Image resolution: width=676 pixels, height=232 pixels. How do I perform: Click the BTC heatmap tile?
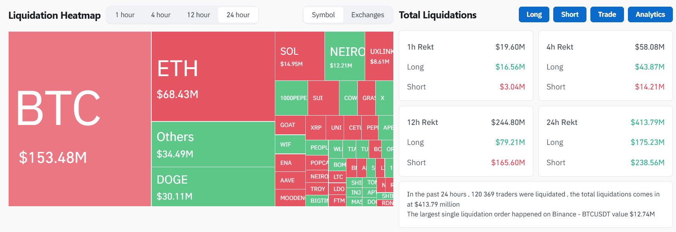[80, 119]
